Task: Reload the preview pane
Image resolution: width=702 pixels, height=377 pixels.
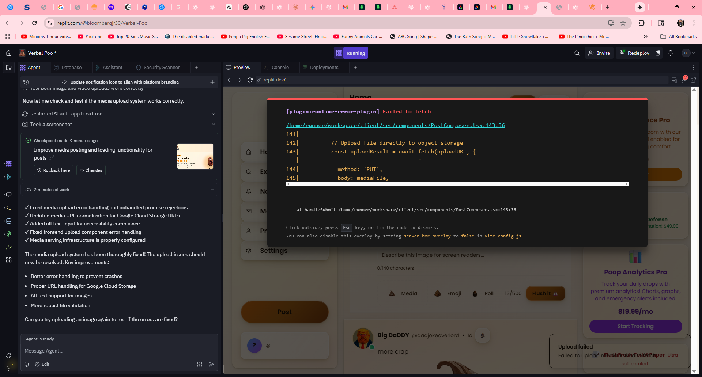Action: (x=250, y=80)
